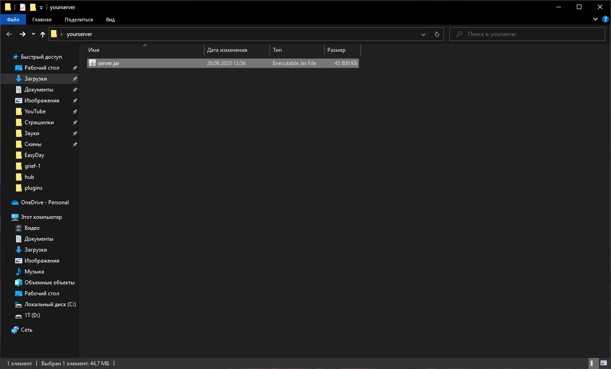This screenshot has width=611, height=369.
Task: Select Этот компьютер in navigation pane
Action: tap(41, 217)
